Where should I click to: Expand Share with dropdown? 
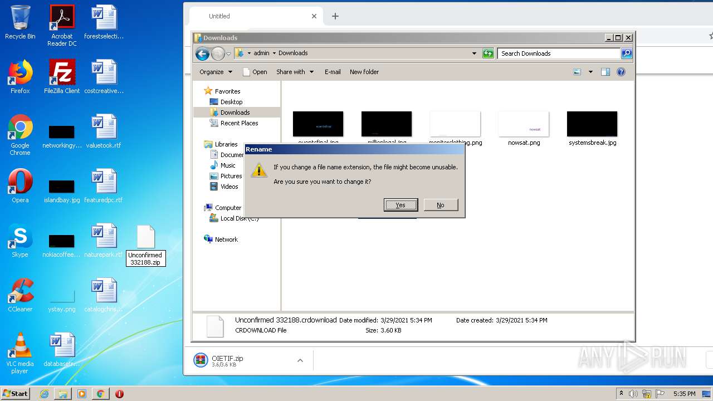(x=295, y=72)
